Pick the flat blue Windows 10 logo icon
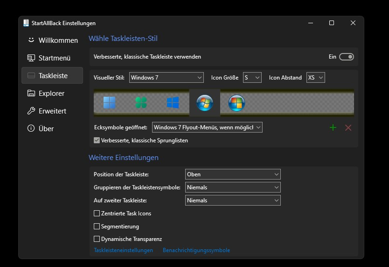The image size is (389, 267). [173, 103]
